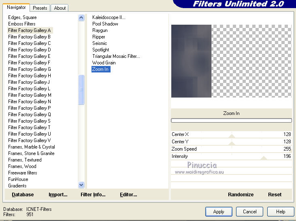Open Help
Viewport: 296px width, 221px height.
point(281,212)
